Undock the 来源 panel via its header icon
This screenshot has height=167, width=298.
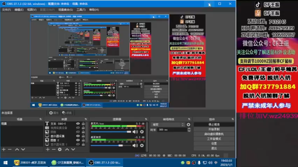86,119
